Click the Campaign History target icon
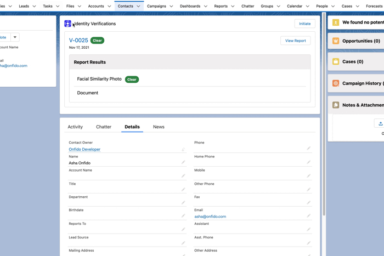 tap(336, 83)
